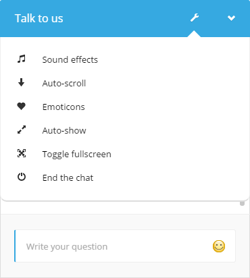Choose End the chat

pyautogui.click(x=125, y=177)
